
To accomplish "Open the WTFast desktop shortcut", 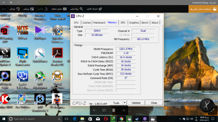I will (x=22, y=33).
